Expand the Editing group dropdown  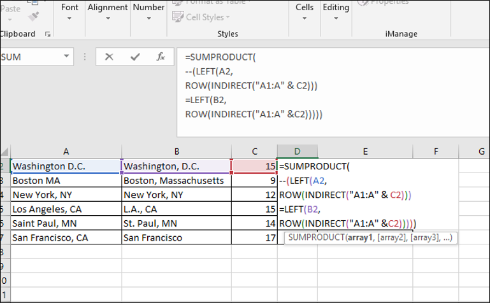(336, 18)
